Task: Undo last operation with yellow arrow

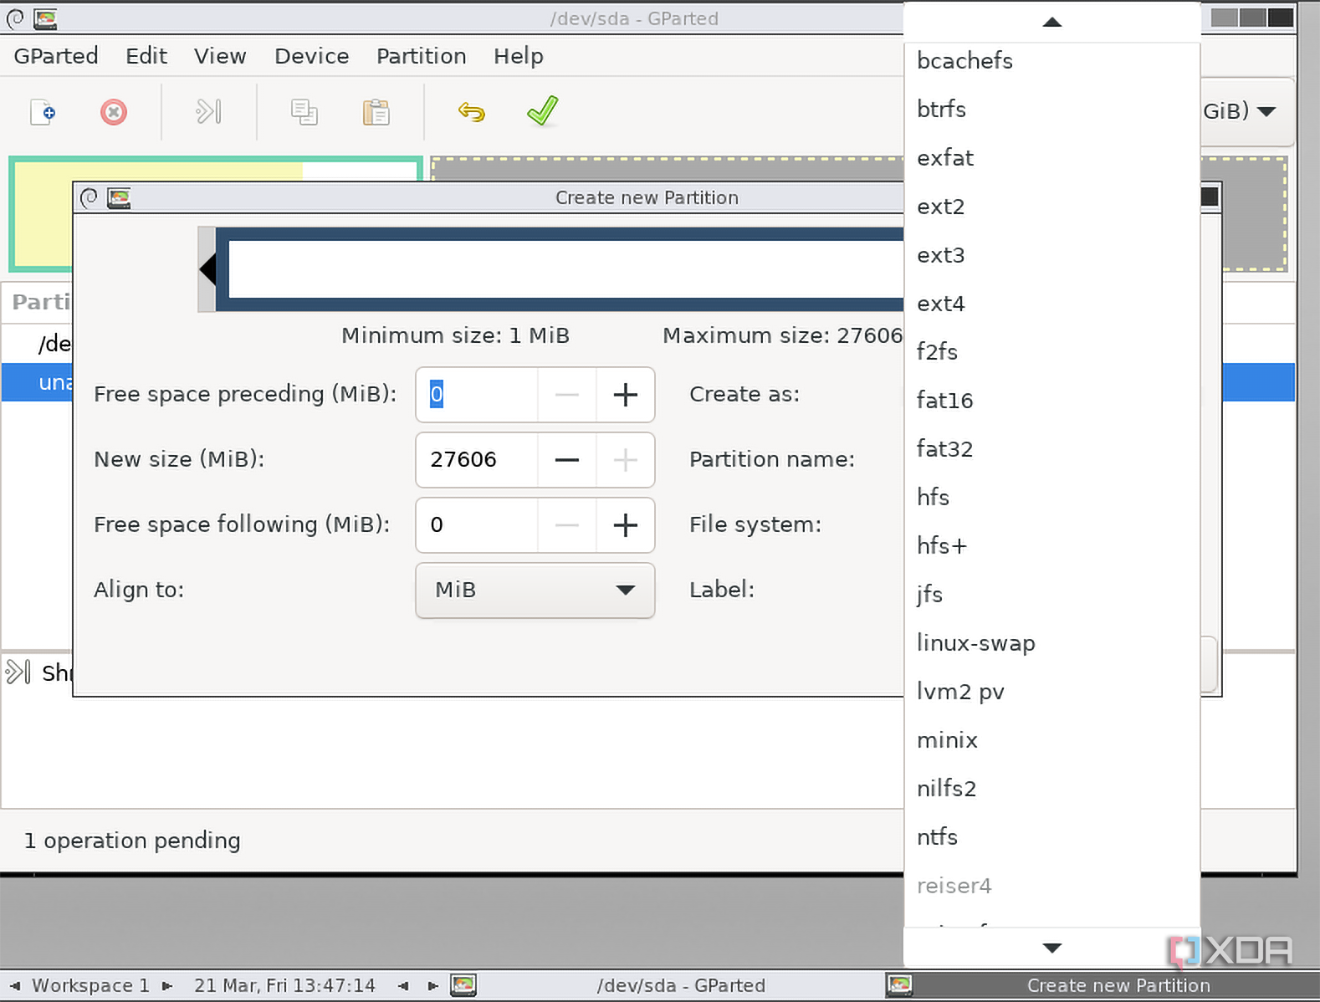Action: pyautogui.click(x=472, y=112)
